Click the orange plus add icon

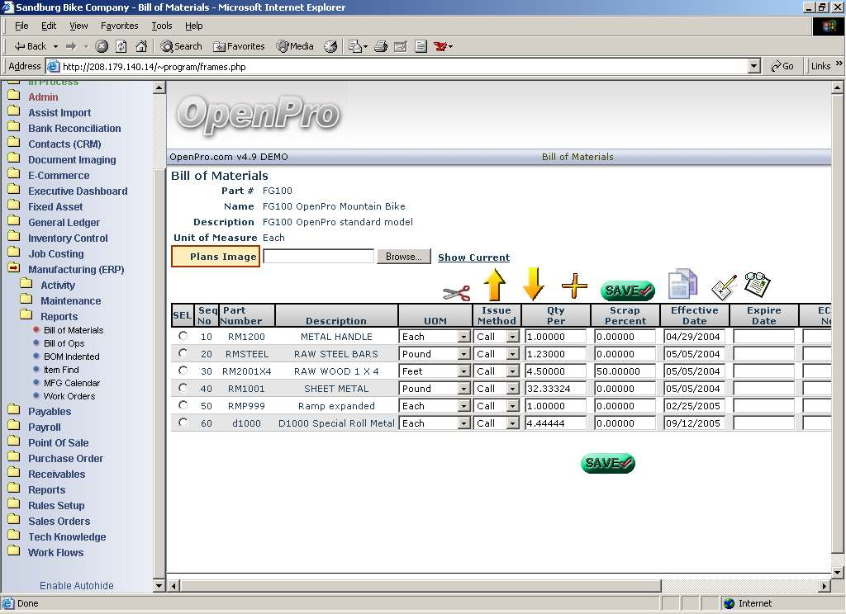pos(574,286)
